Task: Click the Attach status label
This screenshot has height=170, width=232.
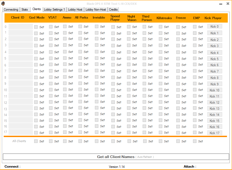Action: 190,167
